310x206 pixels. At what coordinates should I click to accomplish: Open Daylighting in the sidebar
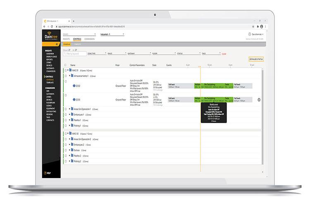point(51,111)
